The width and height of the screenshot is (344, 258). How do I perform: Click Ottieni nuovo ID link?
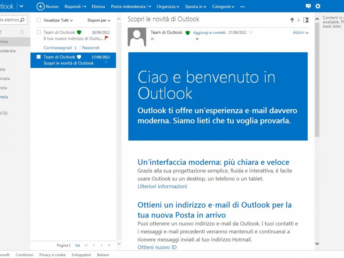click(x=157, y=247)
